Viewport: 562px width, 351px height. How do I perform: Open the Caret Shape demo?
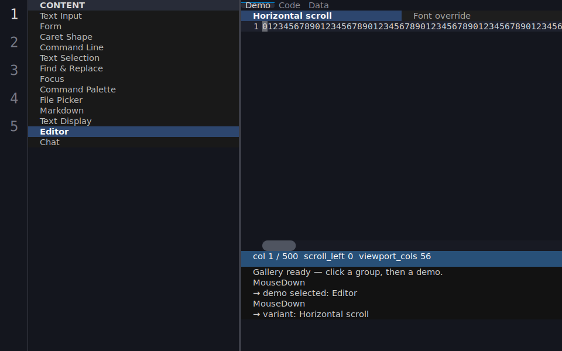point(133,37)
